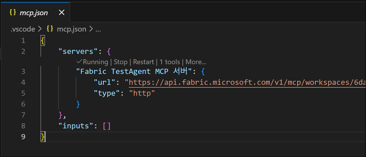
Task: Click line number 9 in gutter
Action: click(x=23, y=137)
